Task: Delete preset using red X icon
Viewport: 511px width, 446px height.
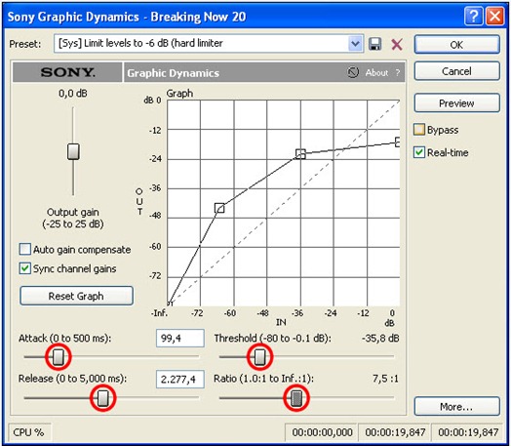Action: (x=397, y=44)
